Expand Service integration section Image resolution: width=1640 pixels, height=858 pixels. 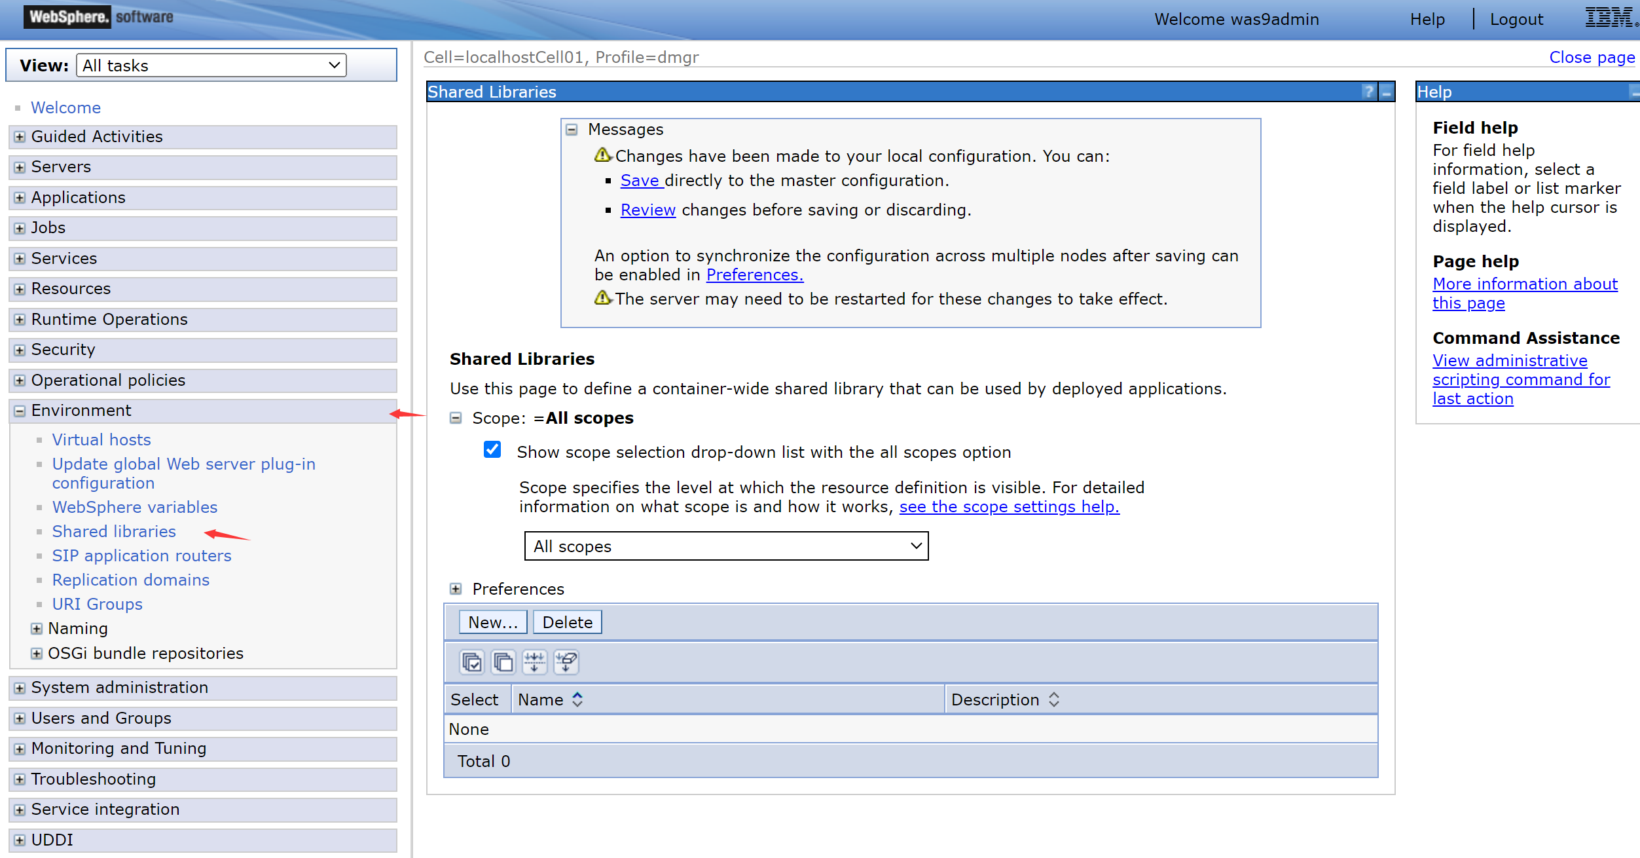[x=20, y=810]
